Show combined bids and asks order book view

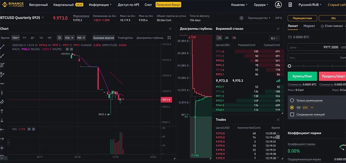pos(219,38)
